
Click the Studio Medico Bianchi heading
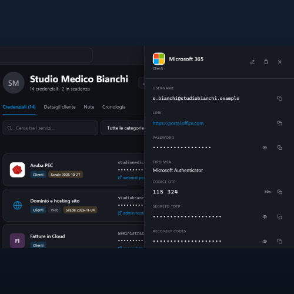79,79
